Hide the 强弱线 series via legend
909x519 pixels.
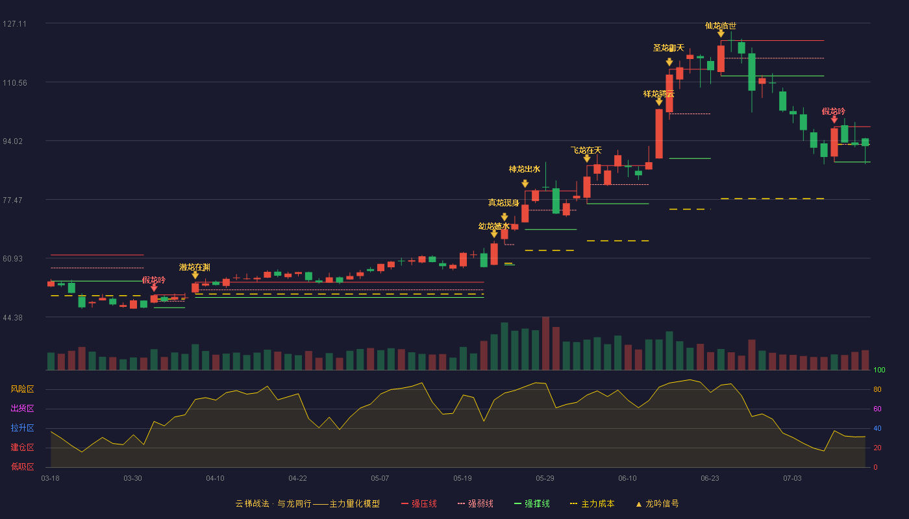point(475,503)
